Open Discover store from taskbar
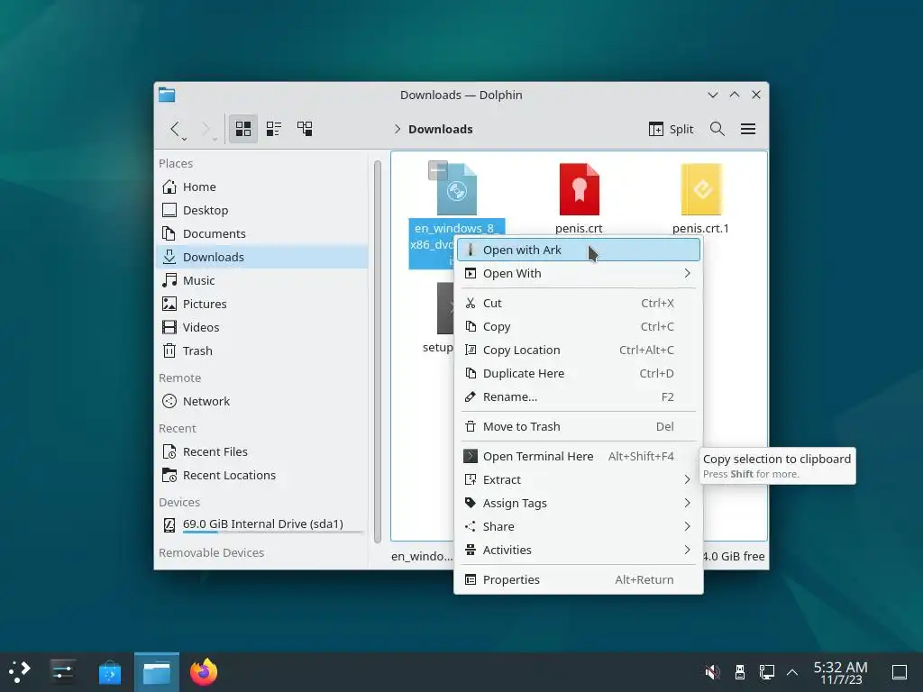 click(x=109, y=672)
